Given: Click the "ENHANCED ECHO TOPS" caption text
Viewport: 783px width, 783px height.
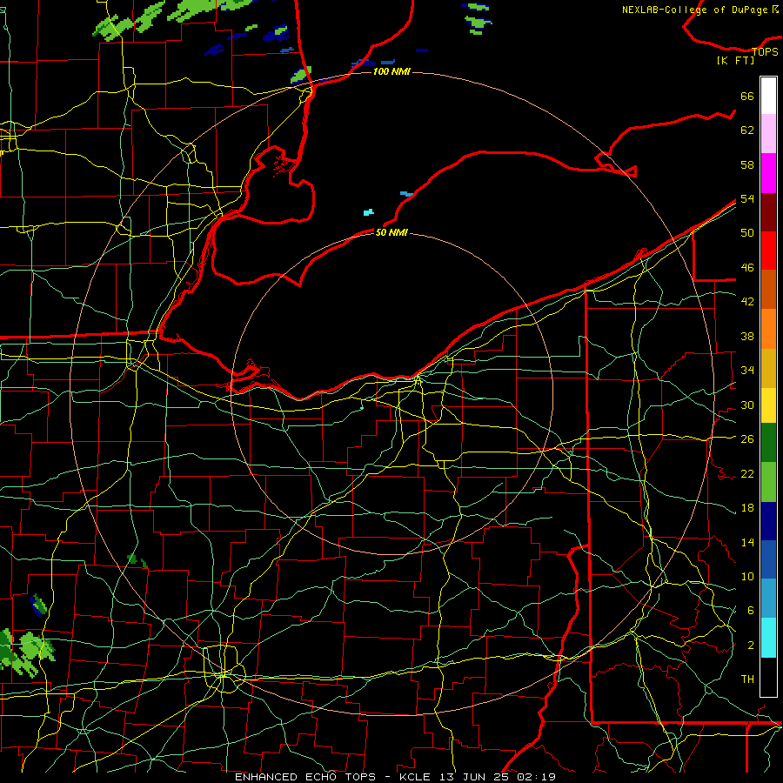Looking at the screenshot, I should (x=305, y=777).
